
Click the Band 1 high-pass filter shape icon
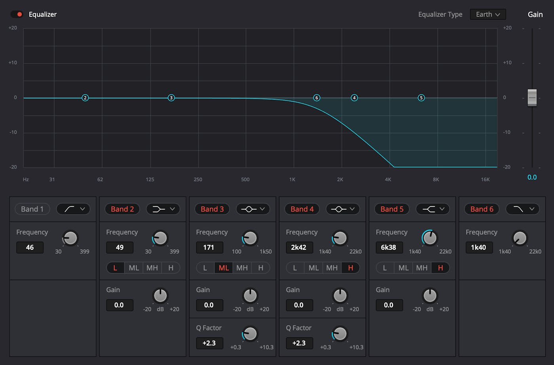pyautogui.click(x=70, y=209)
